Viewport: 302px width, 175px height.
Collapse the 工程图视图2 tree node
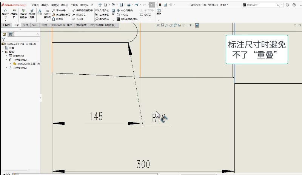(x=6, y=60)
